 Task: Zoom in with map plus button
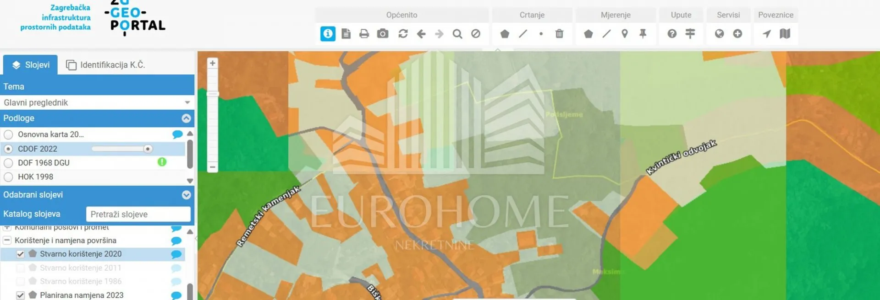click(x=212, y=63)
